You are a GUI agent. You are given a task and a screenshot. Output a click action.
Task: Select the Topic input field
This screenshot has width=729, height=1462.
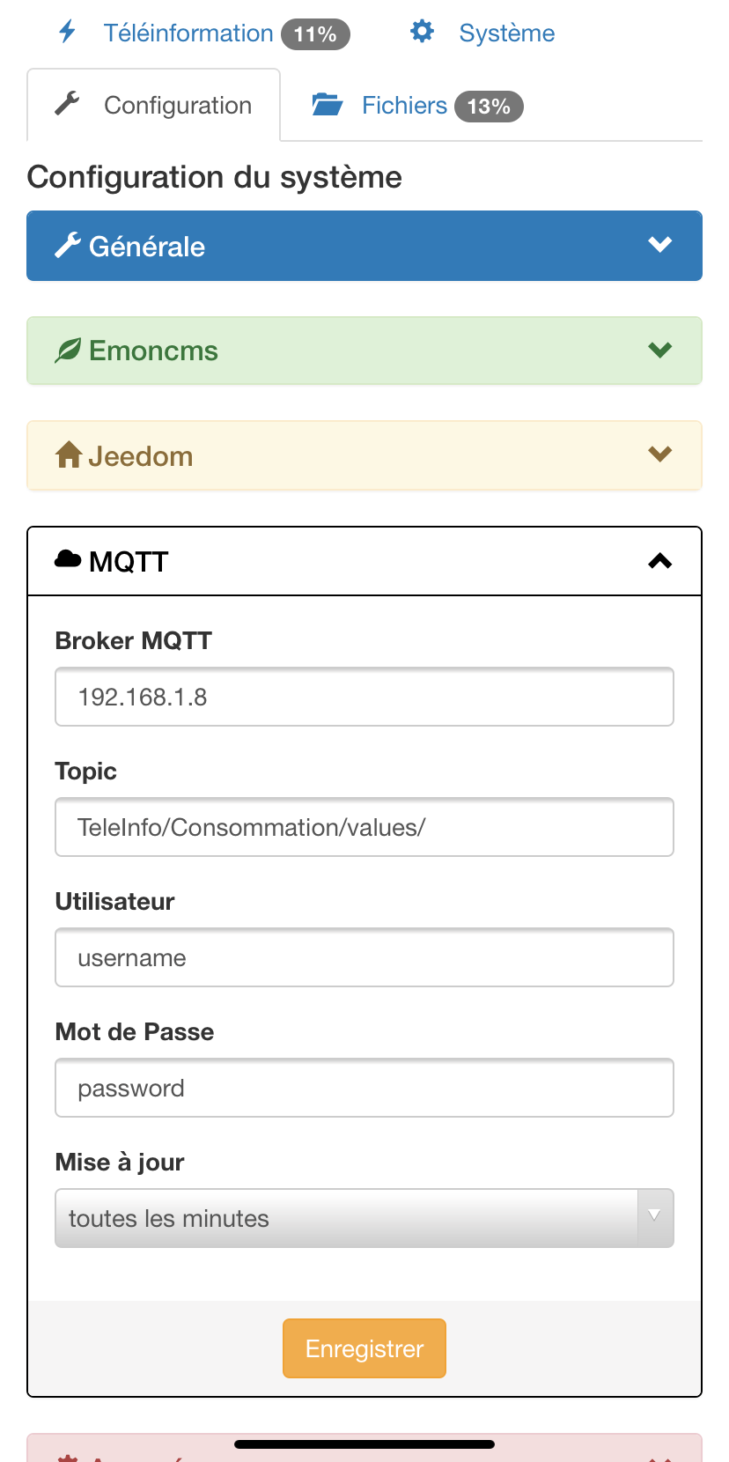[364, 827]
